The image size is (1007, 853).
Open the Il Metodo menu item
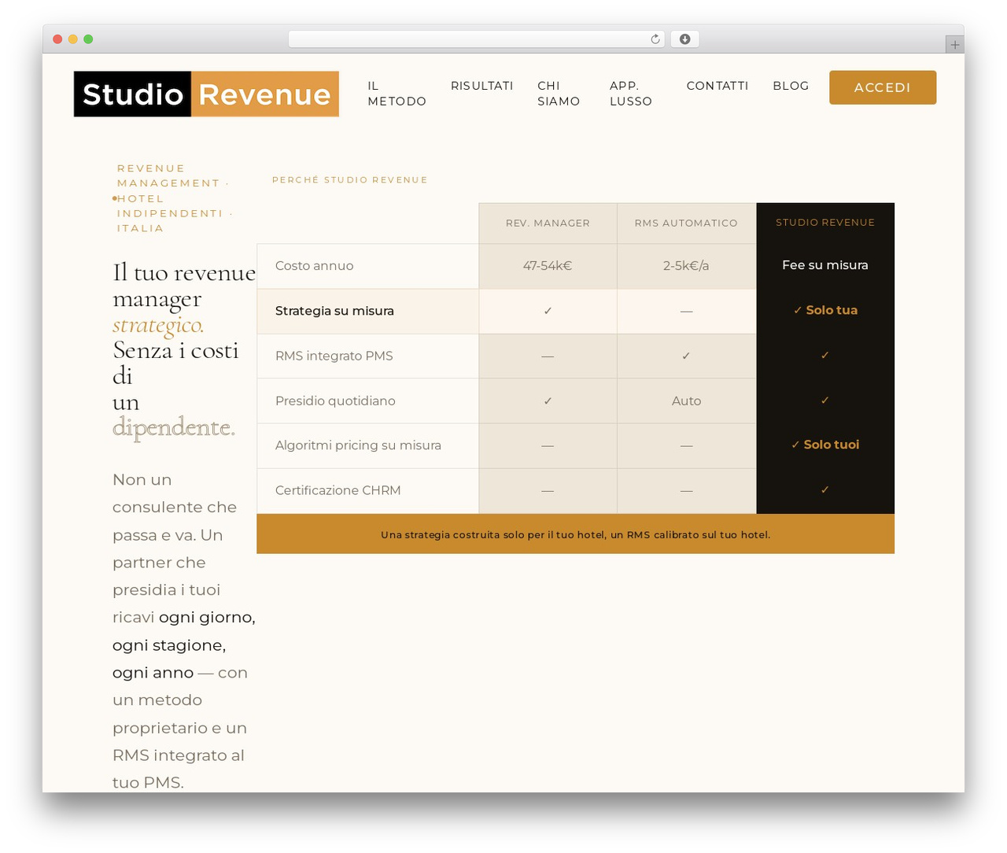(x=397, y=94)
